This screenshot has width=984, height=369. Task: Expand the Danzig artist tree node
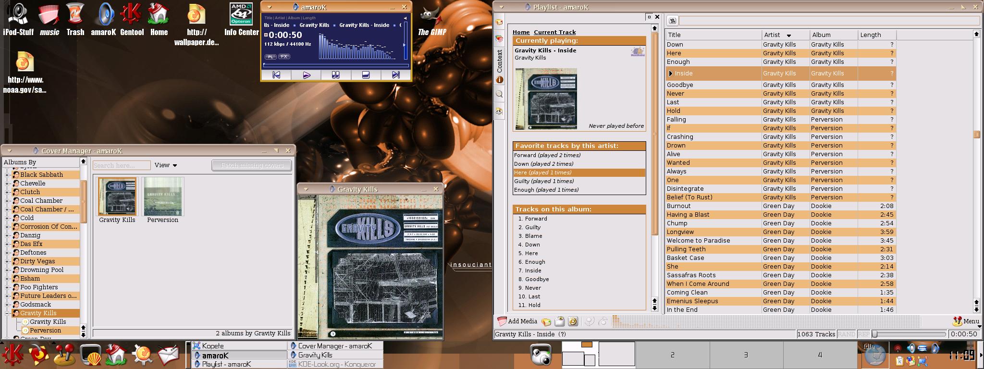tap(7, 235)
